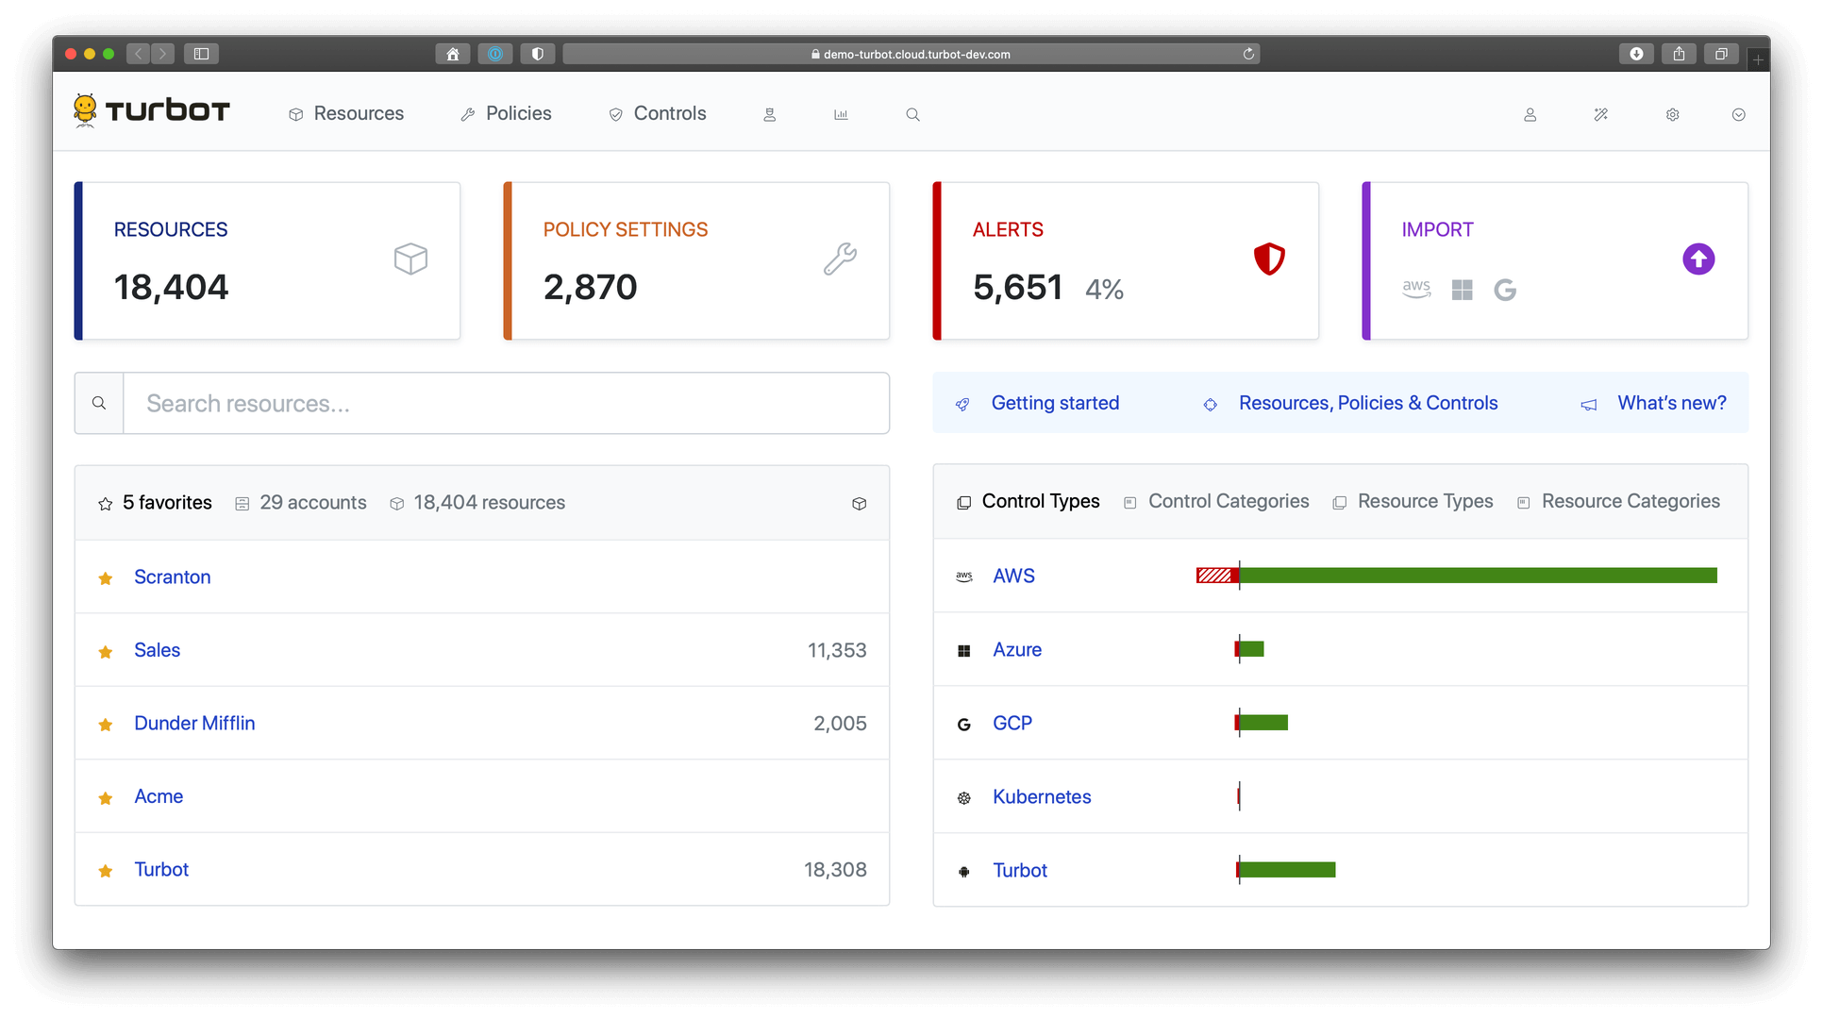Click the search magnifier in navbar
Viewport: 1823px width, 1019px height.
(912, 114)
